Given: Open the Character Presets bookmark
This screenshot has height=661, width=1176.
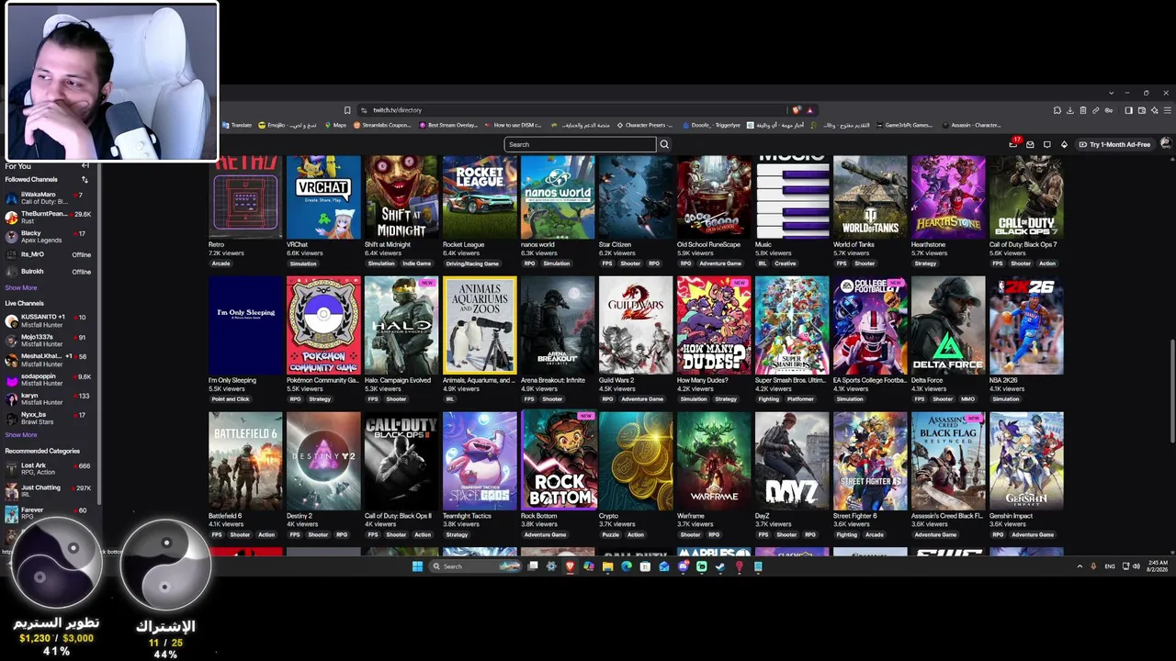Looking at the screenshot, I should pos(644,125).
